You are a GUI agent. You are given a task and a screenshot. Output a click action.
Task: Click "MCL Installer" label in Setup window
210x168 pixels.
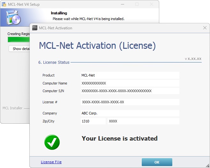tap(12, 108)
